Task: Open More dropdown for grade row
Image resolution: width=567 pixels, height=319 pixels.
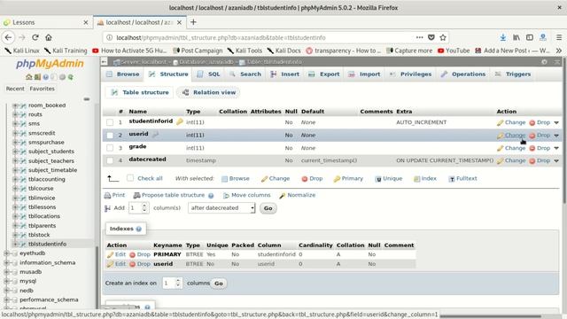Action: 556,148
